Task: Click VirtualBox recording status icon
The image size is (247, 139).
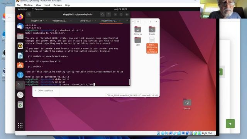Action: pyautogui.click(x=187, y=133)
